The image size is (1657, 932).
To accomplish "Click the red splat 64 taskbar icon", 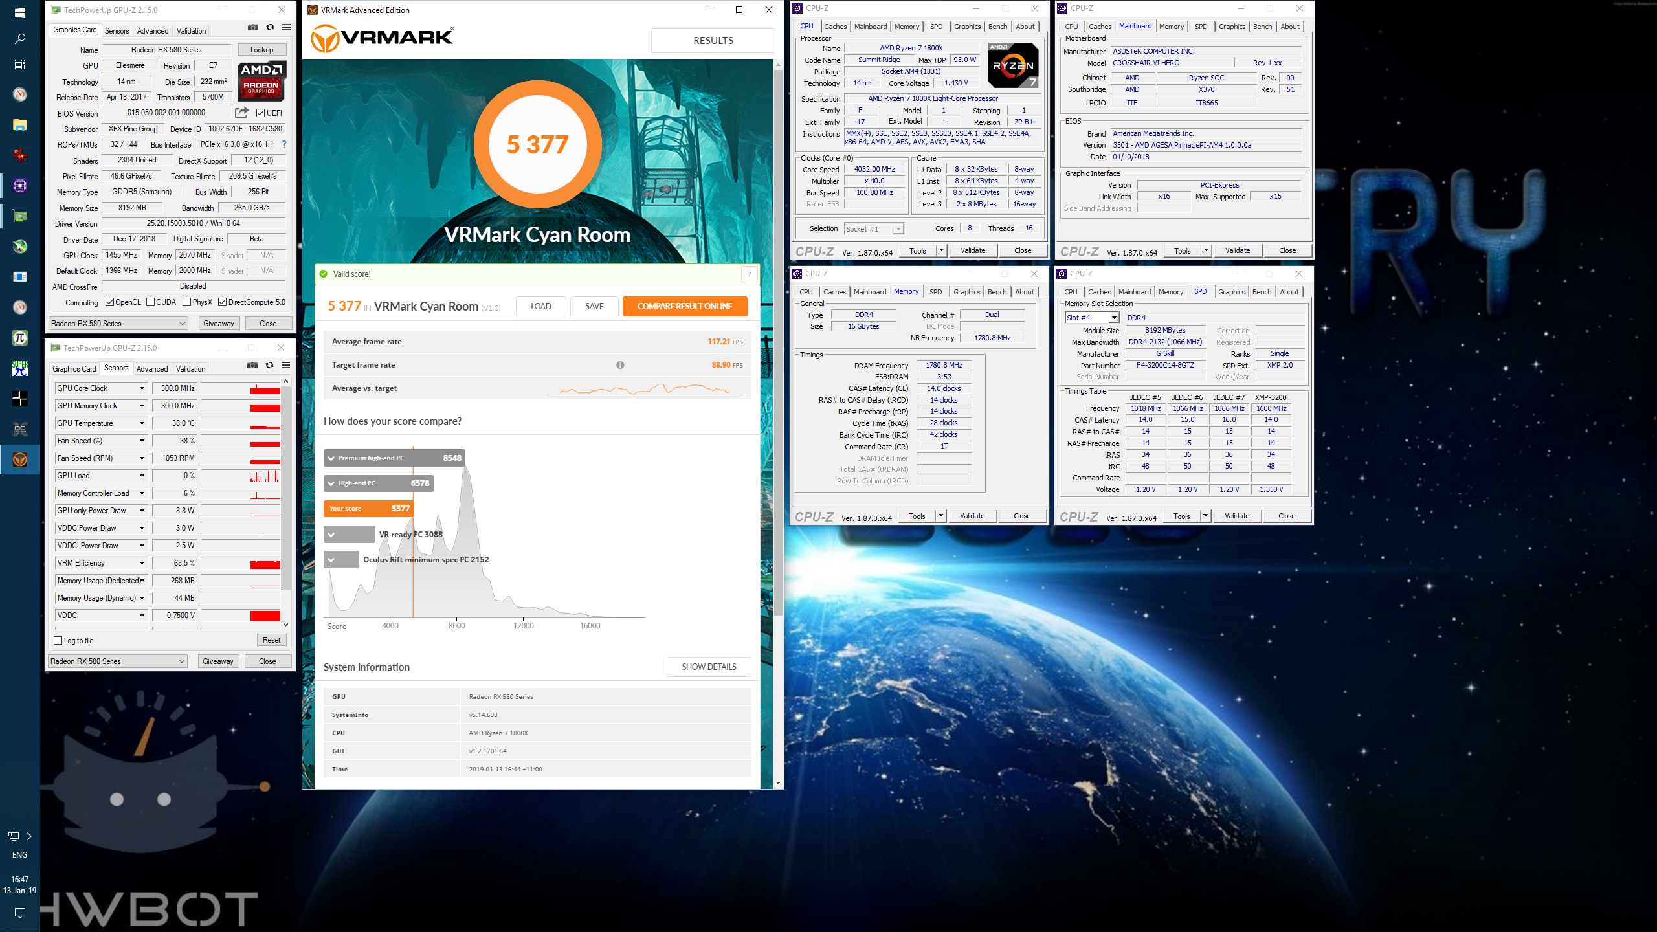I will tap(19, 155).
